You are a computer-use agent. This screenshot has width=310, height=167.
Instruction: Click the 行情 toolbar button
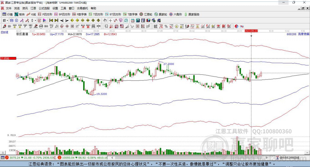click(x=8, y=14)
